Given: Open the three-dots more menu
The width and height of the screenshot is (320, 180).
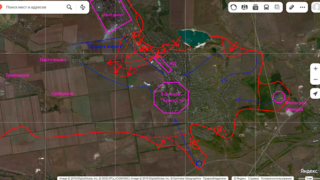Looking at the screenshot, I should click(x=303, y=7).
